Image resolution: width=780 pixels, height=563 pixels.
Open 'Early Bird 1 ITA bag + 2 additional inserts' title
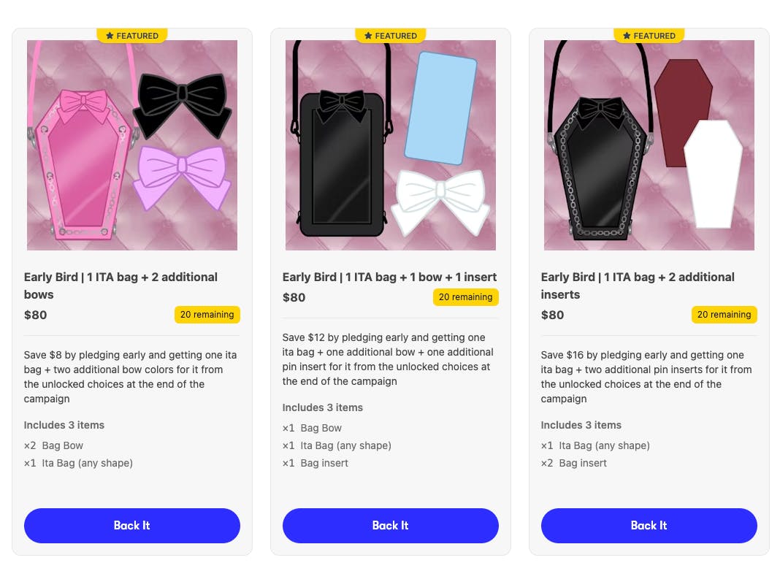[638, 286]
